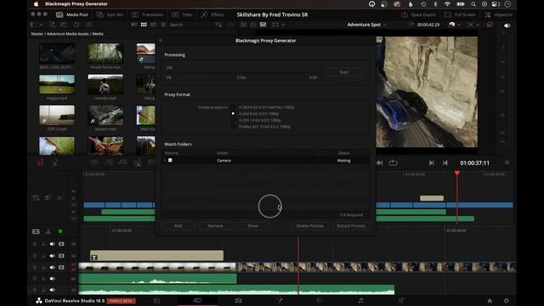
Task: Click the razor split clip tool
Action: coord(48,231)
